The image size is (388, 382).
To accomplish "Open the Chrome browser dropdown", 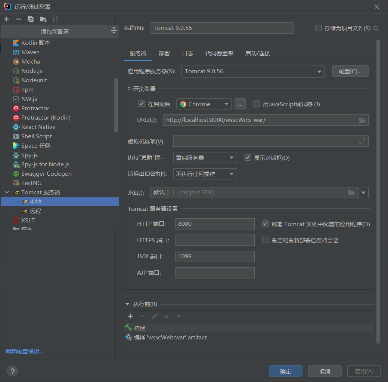I will click(204, 104).
